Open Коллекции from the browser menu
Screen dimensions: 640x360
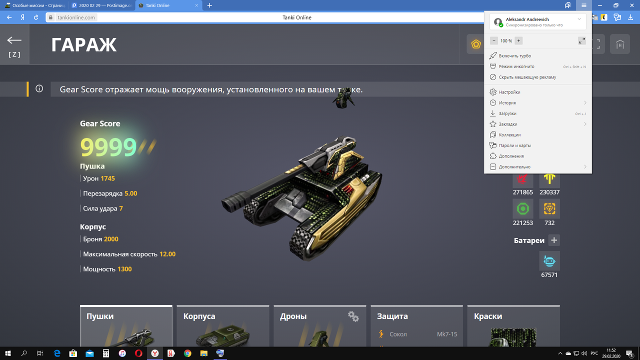[x=538, y=135]
